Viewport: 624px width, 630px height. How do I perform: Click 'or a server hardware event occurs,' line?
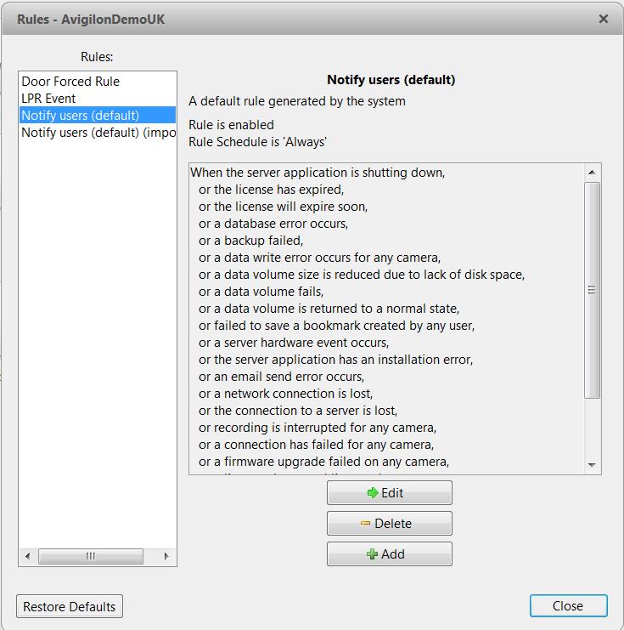pos(294,343)
